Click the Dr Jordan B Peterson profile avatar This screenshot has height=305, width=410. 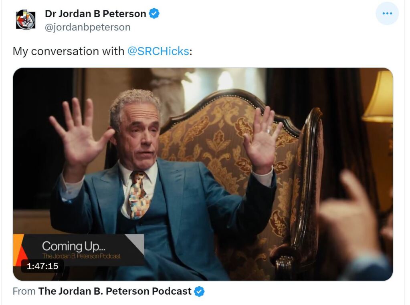click(26, 20)
